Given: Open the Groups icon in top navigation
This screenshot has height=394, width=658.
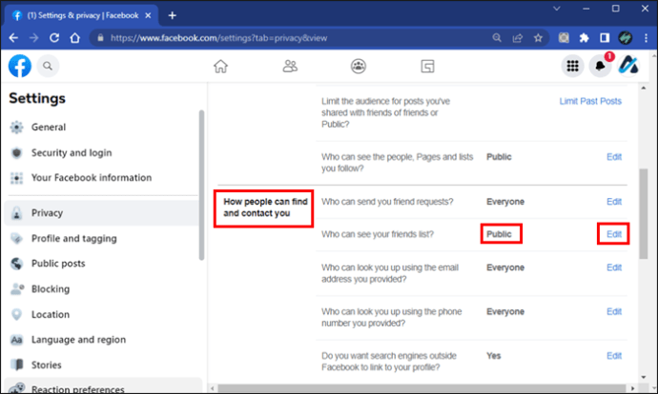Looking at the screenshot, I should point(359,66).
